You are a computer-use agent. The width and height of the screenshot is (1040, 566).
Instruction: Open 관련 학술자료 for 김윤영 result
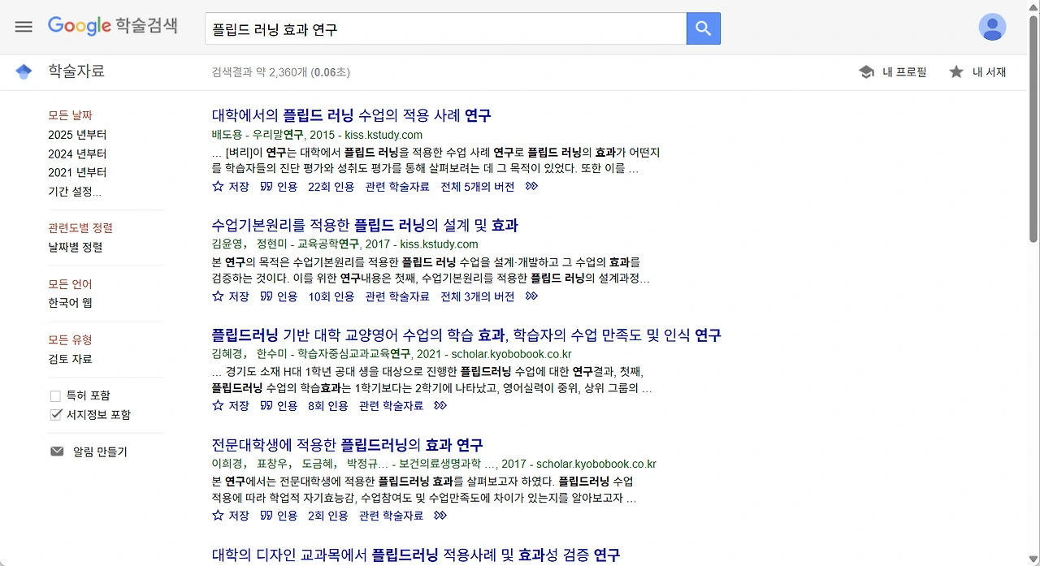tap(397, 296)
